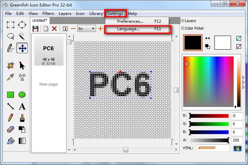This screenshot has height=165, width=248.
Task: Click the teal transparent color swatch icon
Action: pyautogui.click(x=239, y=38)
